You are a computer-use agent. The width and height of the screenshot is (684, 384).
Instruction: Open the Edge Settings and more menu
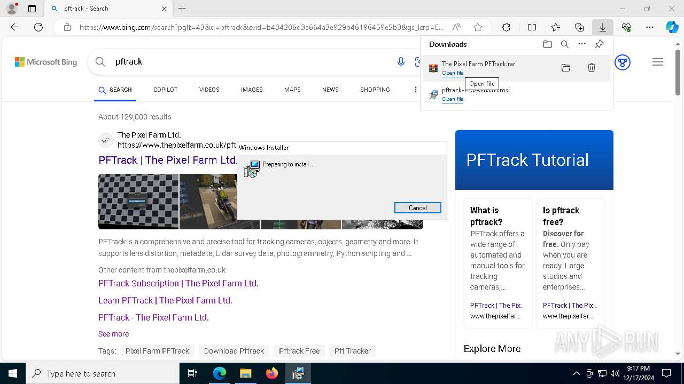[x=650, y=27]
